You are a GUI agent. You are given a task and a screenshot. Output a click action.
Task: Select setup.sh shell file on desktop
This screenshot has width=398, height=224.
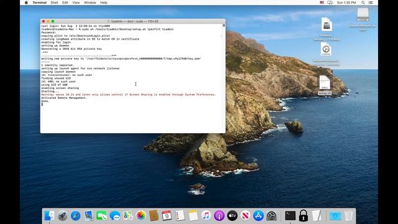tap(325, 85)
